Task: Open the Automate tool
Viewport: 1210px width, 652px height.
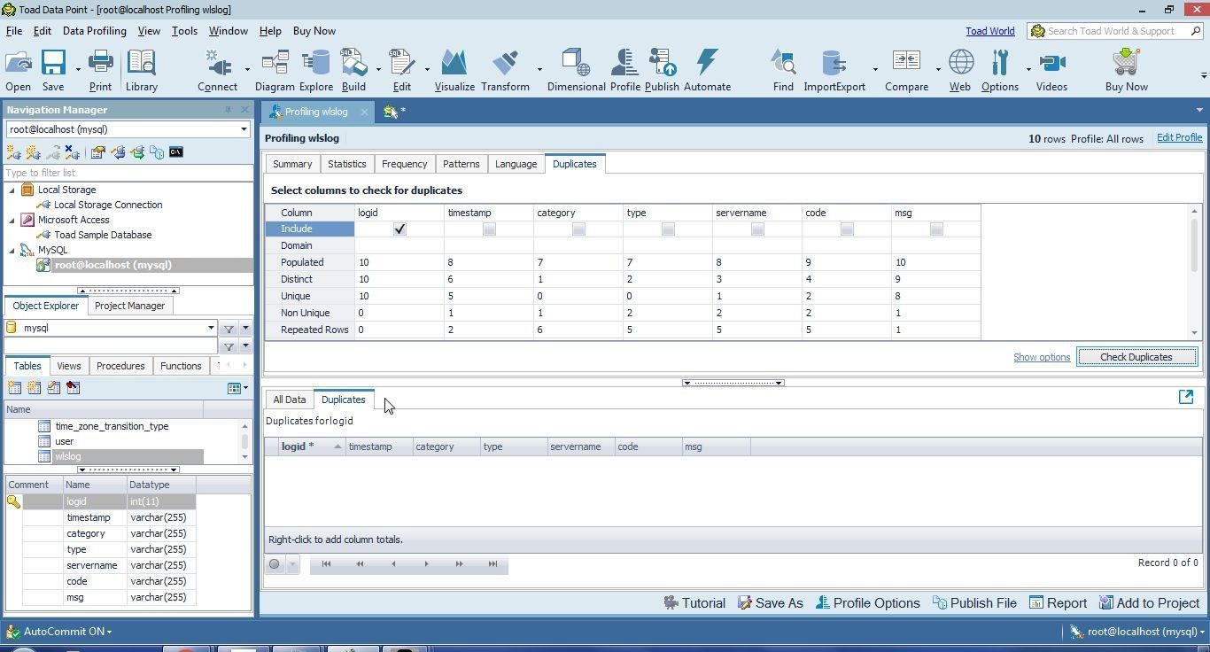Action: (707, 70)
